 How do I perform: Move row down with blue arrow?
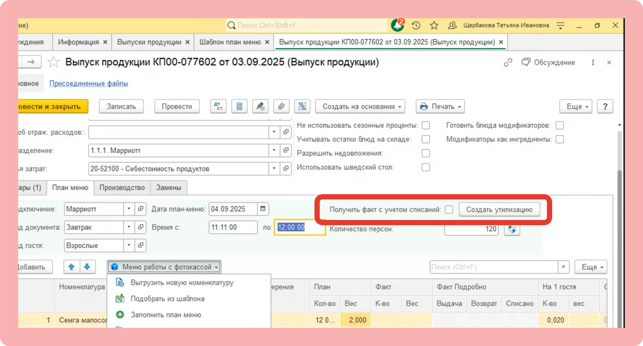tap(87, 267)
